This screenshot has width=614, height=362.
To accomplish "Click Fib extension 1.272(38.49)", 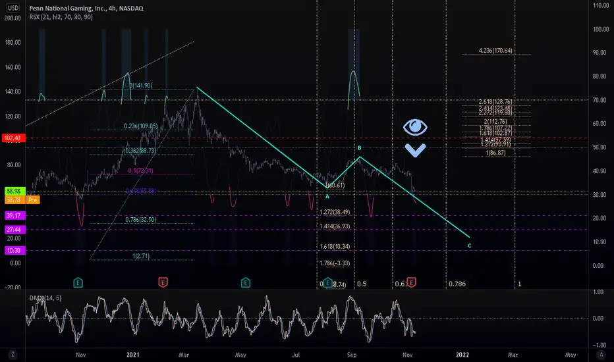I will 335,212.
